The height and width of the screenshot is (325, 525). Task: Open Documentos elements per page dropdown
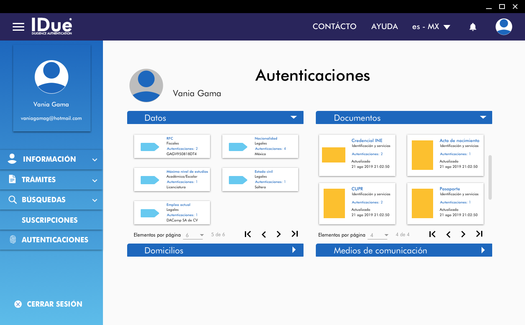[x=378, y=235]
